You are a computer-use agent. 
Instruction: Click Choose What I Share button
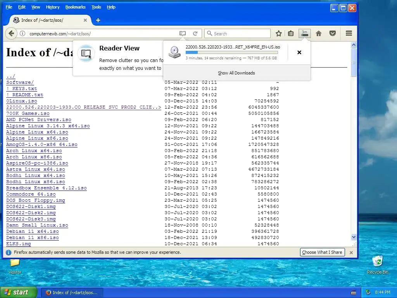322,252
